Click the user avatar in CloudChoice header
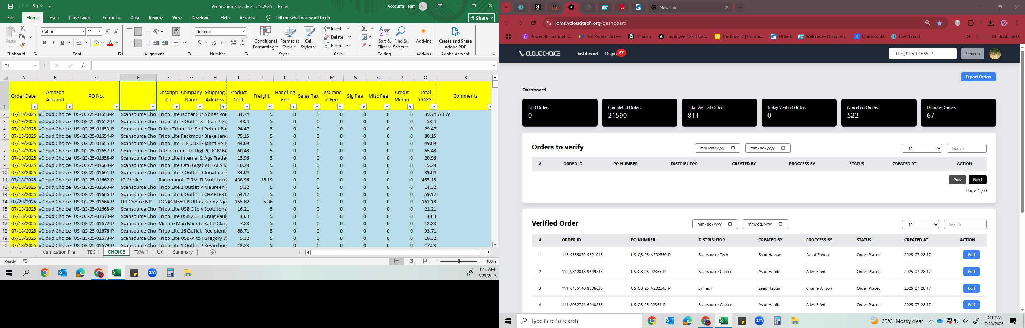Screen dimensions: 1025x328 [995, 54]
